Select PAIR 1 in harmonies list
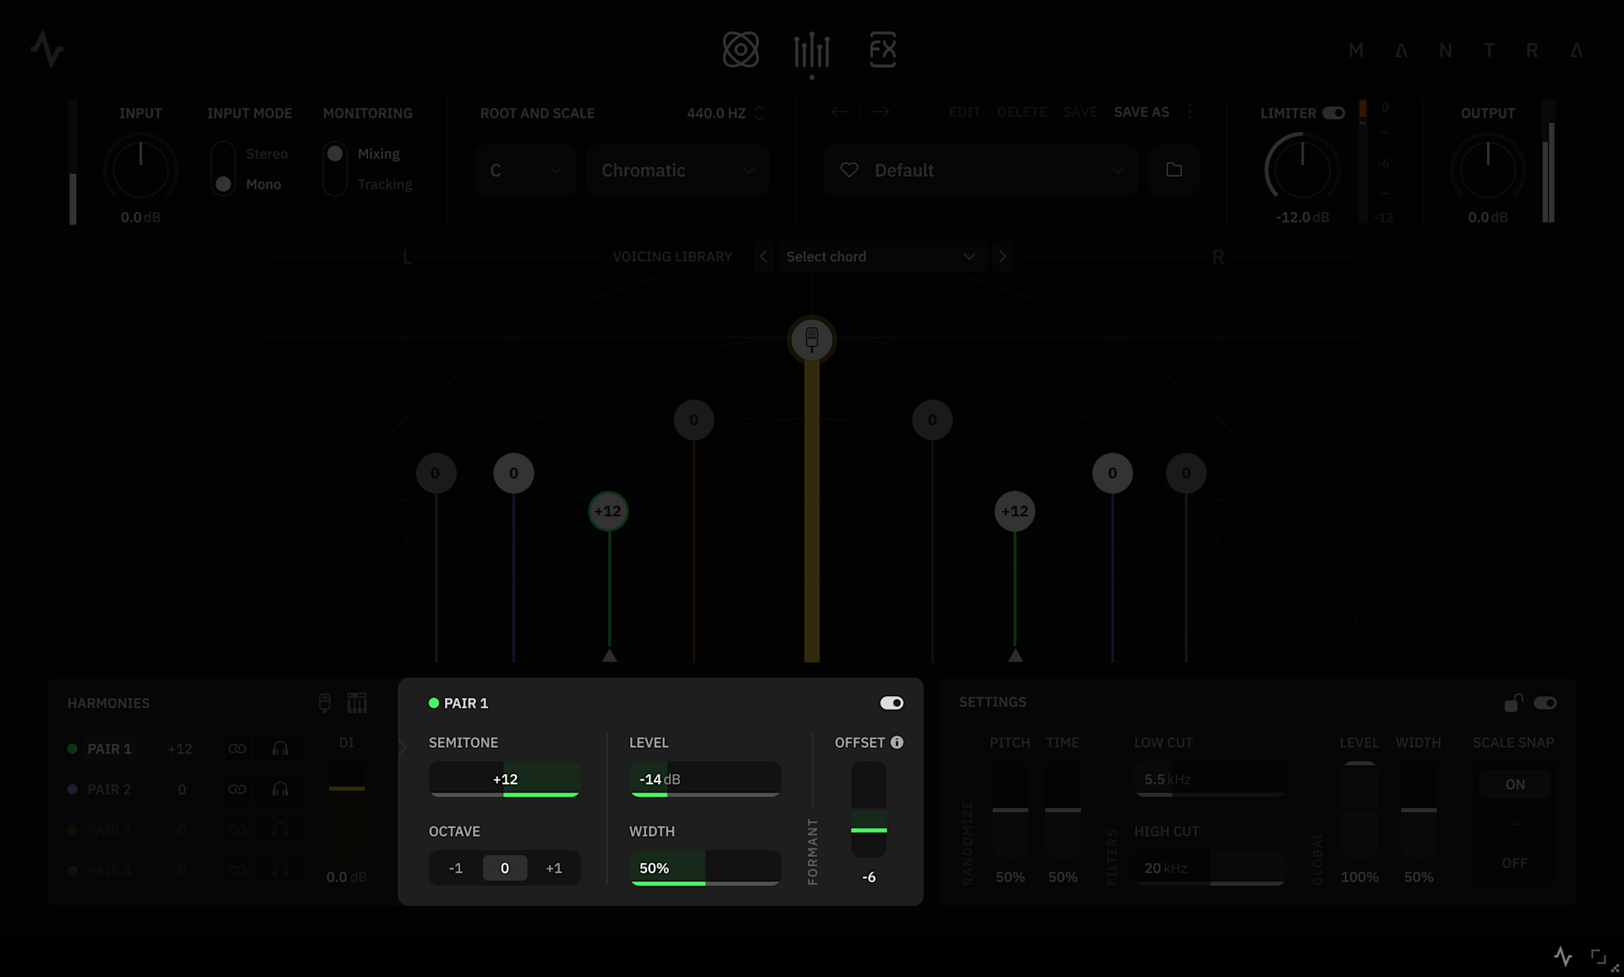Screen dimensions: 1624x977 [109, 749]
